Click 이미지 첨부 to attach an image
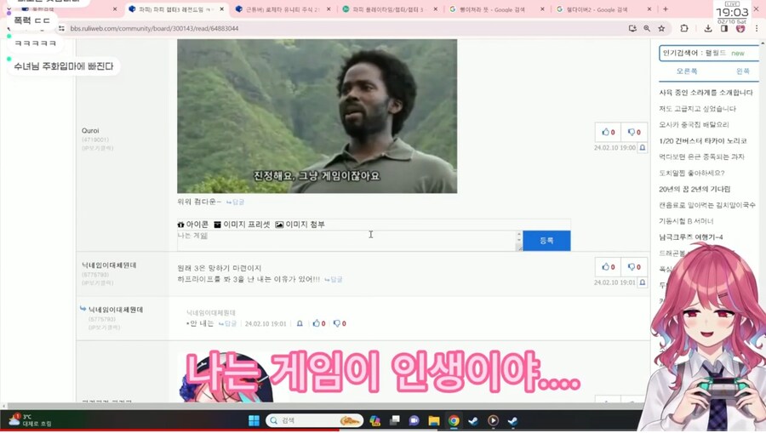The width and height of the screenshot is (766, 433). coord(300,225)
